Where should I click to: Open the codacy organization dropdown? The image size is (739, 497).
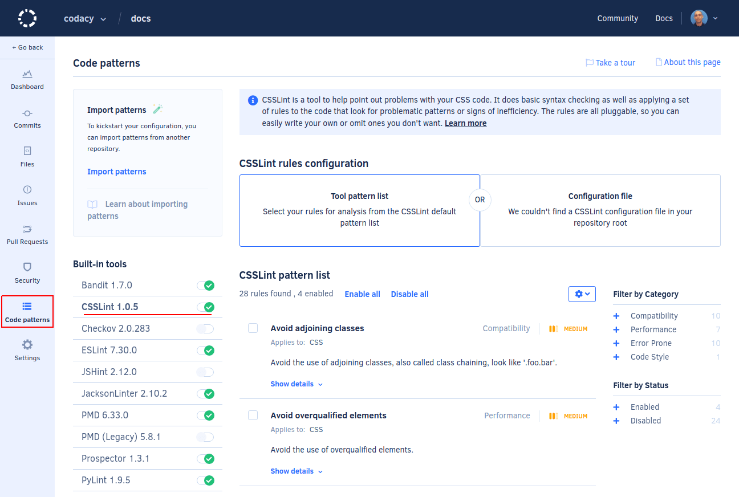85,18
